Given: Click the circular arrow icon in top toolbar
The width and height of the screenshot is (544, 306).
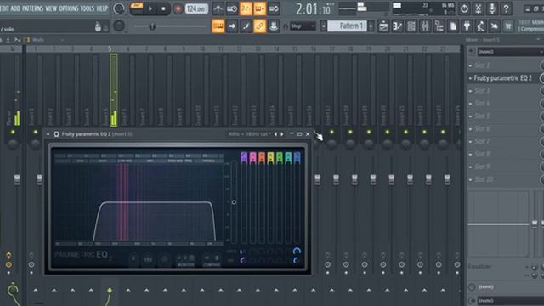Looking at the screenshot, I should point(464,8).
